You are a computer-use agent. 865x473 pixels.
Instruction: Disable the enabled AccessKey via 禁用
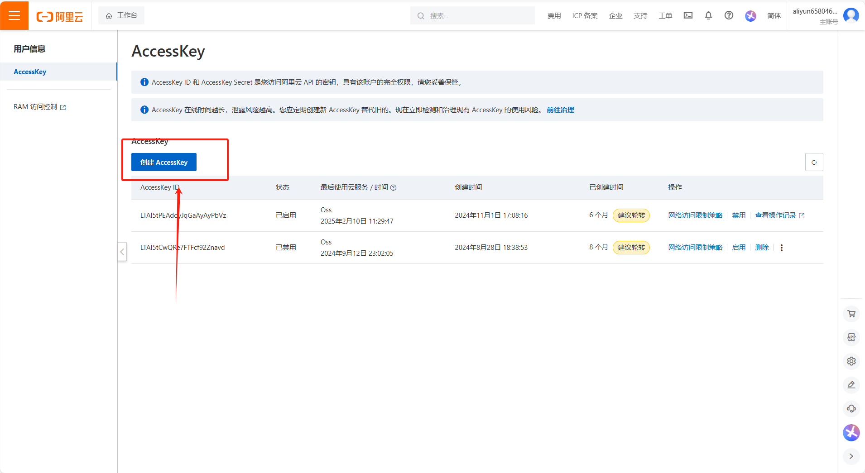click(739, 215)
